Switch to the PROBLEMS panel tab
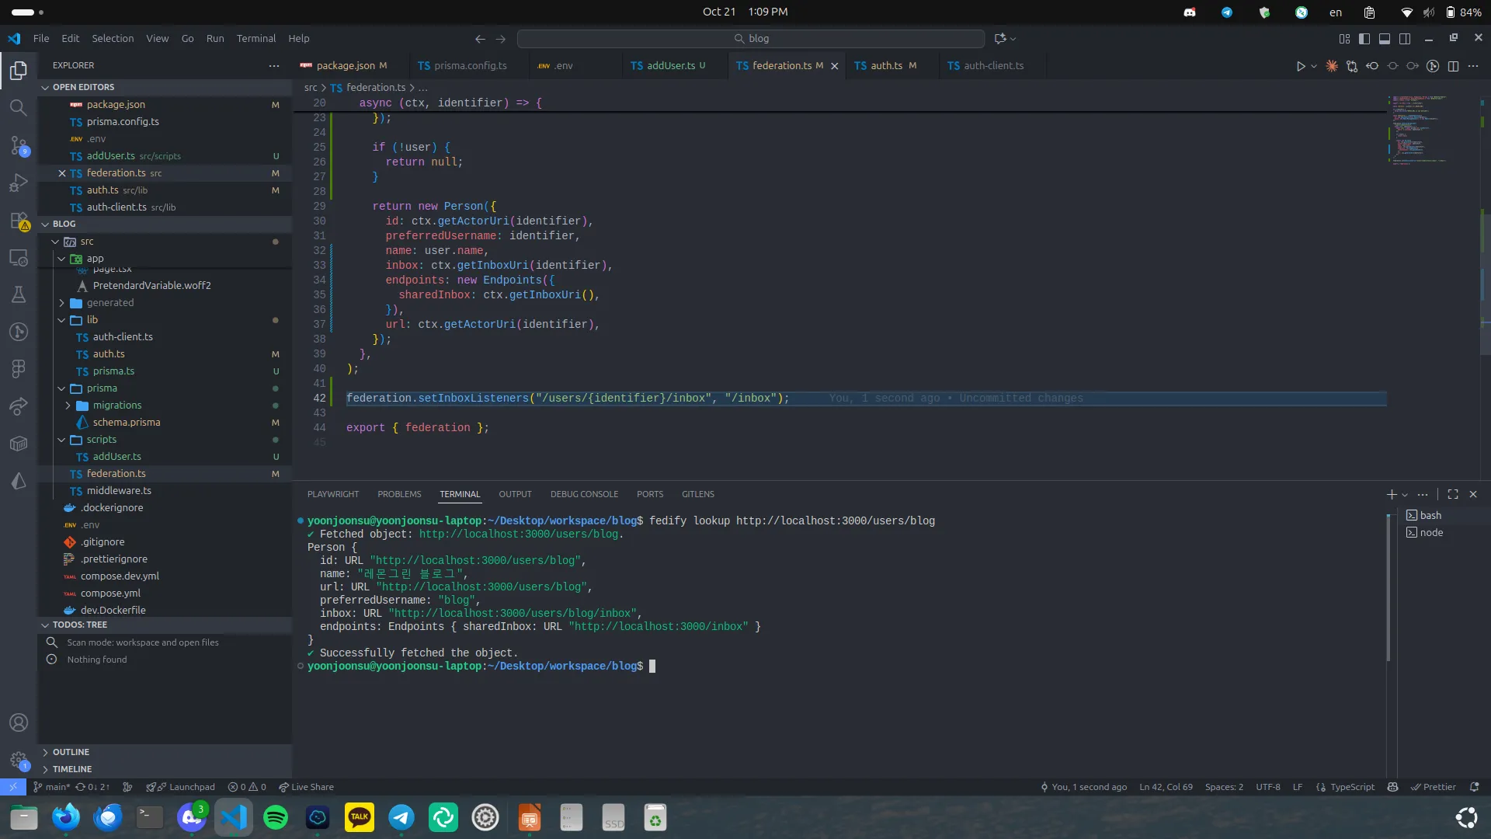1491x839 pixels. tap(399, 494)
